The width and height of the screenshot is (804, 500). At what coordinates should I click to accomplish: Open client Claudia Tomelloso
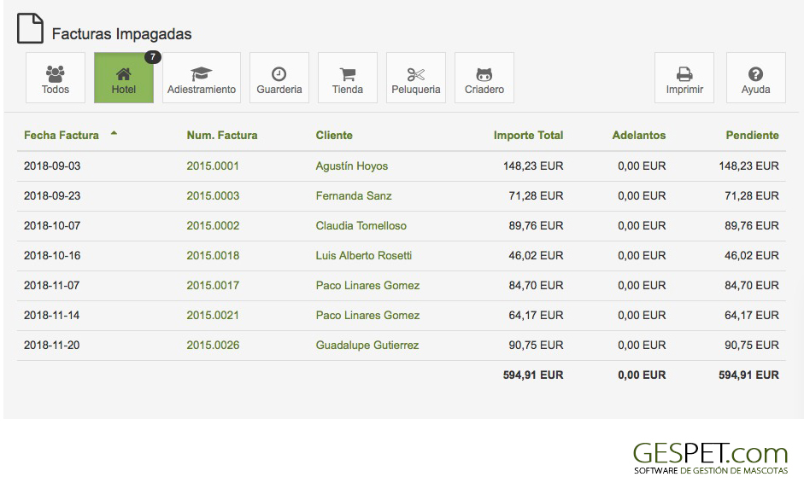pyautogui.click(x=361, y=225)
